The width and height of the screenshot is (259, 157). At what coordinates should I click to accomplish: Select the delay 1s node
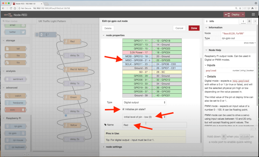[x=74, y=83]
